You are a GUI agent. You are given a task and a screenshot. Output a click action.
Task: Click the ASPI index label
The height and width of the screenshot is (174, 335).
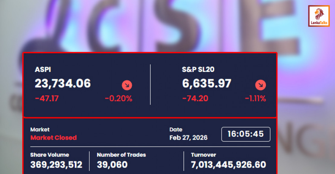tap(43, 70)
